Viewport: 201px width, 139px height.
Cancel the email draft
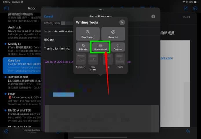48,16
